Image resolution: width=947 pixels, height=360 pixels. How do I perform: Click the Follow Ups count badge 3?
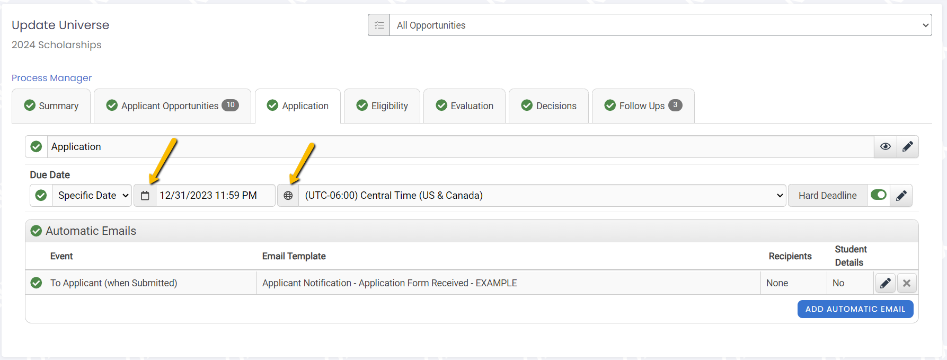[x=675, y=105]
